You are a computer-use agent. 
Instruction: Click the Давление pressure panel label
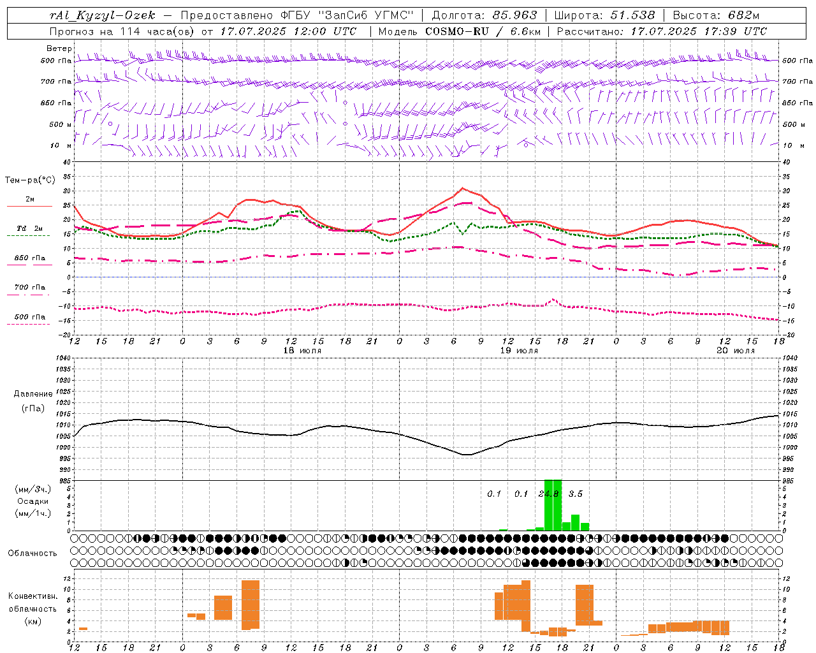coord(33,394)
